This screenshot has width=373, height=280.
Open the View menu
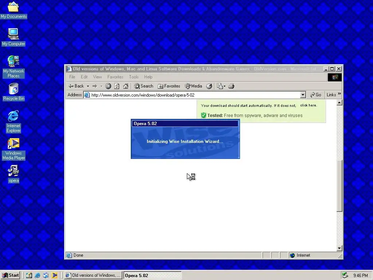(97, 77)
